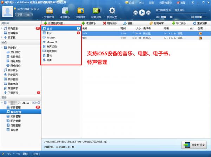Open the 添加目录 add folder tool
The width and height of the screenshot is (211, 157).
pyautogui.click(x=81, y=13)
